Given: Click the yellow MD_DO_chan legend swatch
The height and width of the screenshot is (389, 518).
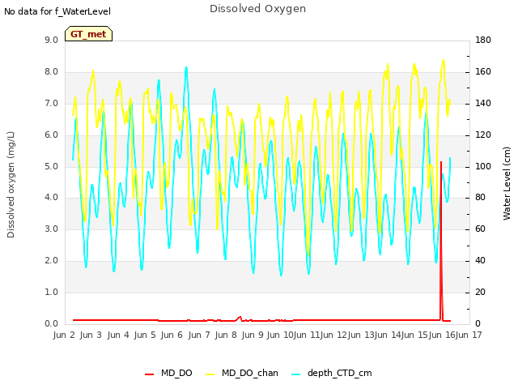Looking at the screenshot, I should point(210,374).
